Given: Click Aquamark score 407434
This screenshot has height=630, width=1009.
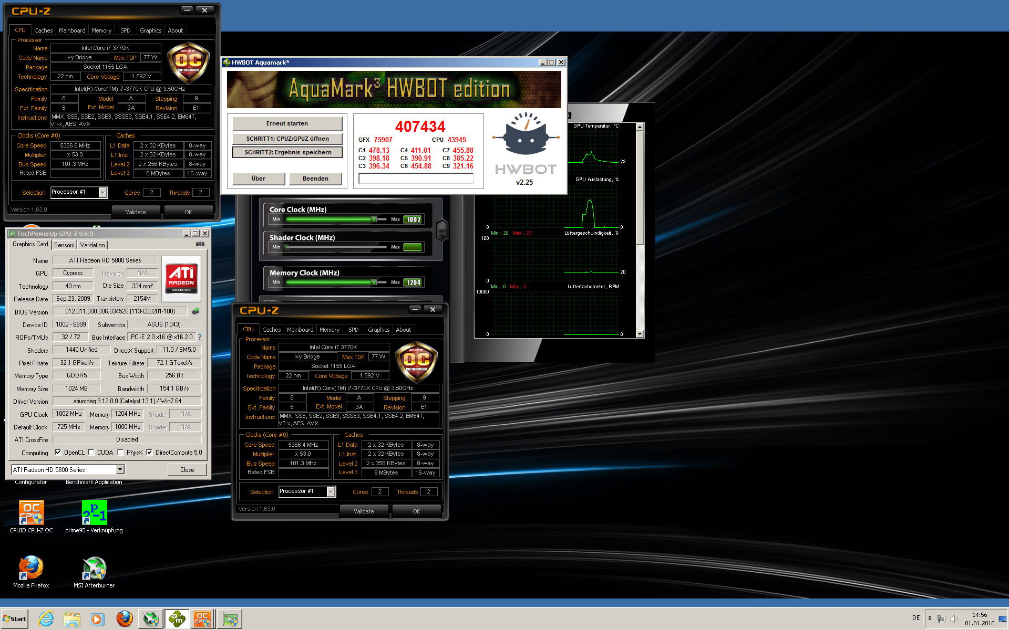Looking at the screenshot, I should point(420,127).
